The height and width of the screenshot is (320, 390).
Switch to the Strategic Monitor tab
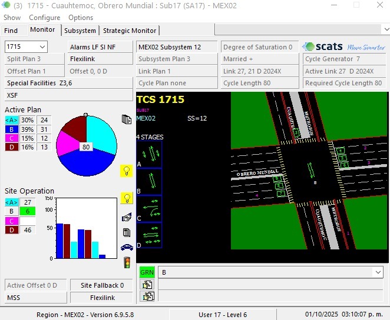(x=130, y=31)
